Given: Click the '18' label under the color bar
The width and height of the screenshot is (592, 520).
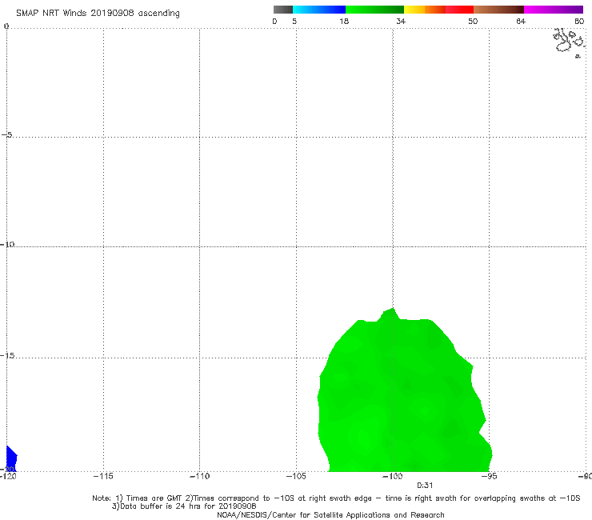Looking at the screenshot, I should (x=344, y=21).
